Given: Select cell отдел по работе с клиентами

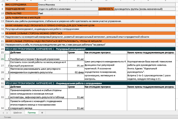Looking at the screenshot, I should click(x=68, y=9).
